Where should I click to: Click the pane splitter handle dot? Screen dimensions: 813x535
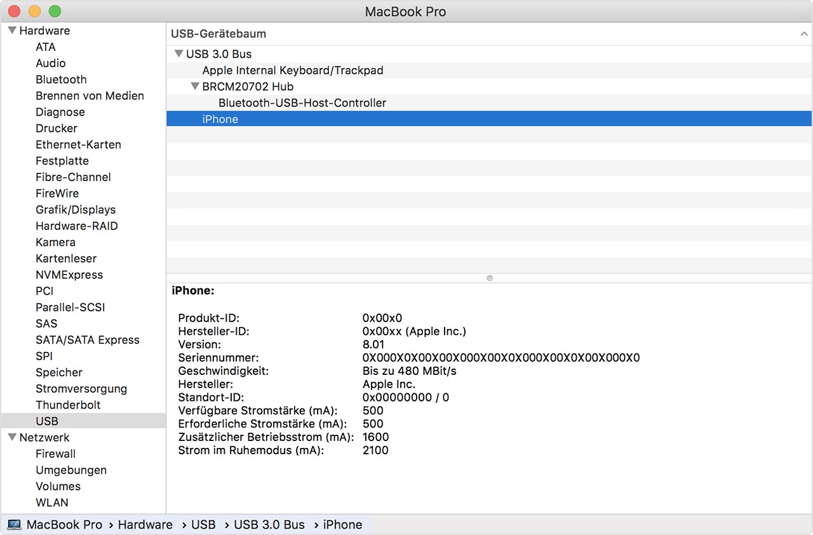click(489, 278)
